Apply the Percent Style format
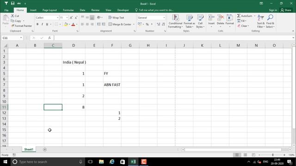 click(147, 24)
